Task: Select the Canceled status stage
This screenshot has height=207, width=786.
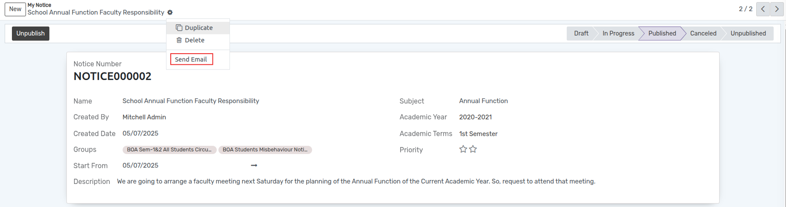Action: [703, 33]
